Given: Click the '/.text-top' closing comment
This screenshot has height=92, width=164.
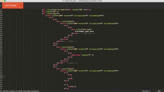Looking at the screenshot, I should (x=86, y=33).
